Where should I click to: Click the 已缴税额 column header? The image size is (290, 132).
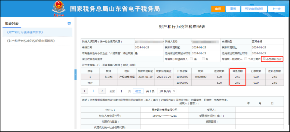[x=256, y=71]
